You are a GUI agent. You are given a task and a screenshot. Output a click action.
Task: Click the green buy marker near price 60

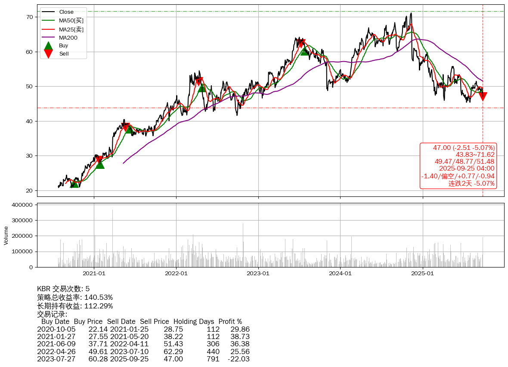click(304, 51)
